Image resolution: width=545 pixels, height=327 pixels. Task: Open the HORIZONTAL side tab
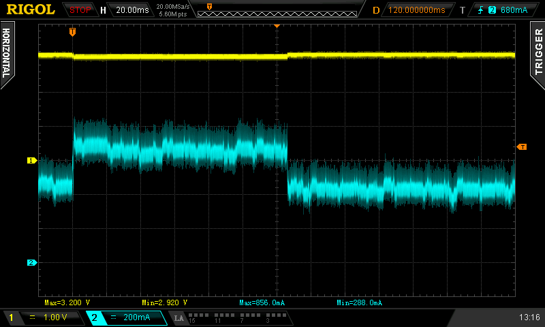click(7, 54)
